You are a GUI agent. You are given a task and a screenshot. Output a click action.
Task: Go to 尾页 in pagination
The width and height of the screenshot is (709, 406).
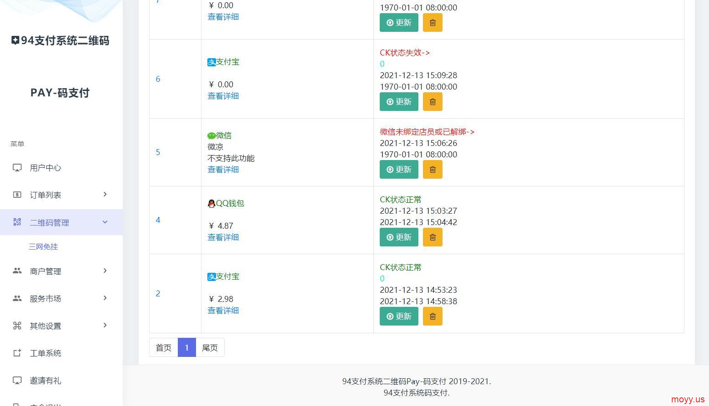point(210,348)
